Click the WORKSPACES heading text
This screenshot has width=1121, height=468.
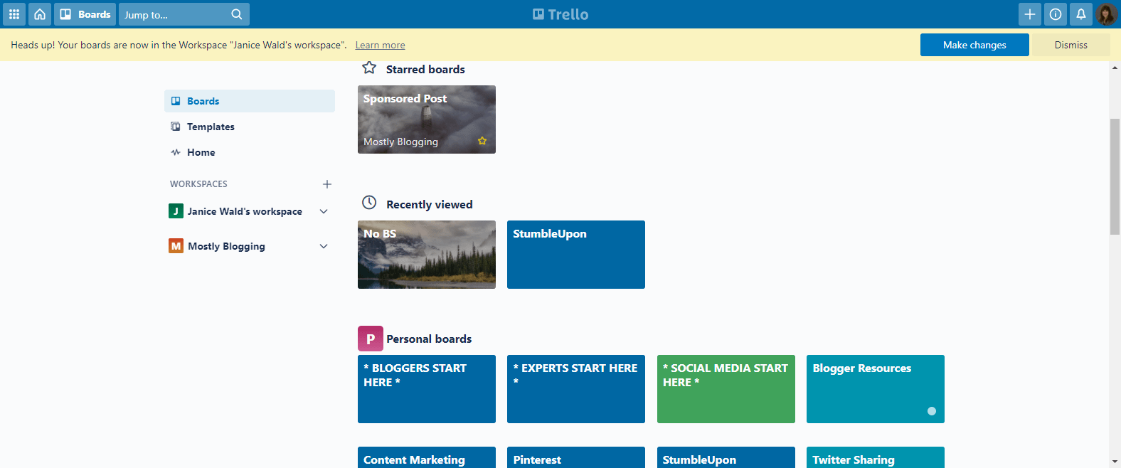(198, 184)
